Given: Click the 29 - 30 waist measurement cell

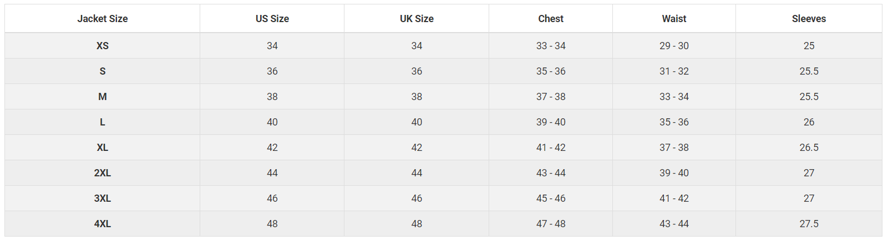Looking at the screenshot, I should (x=674, y=46).
